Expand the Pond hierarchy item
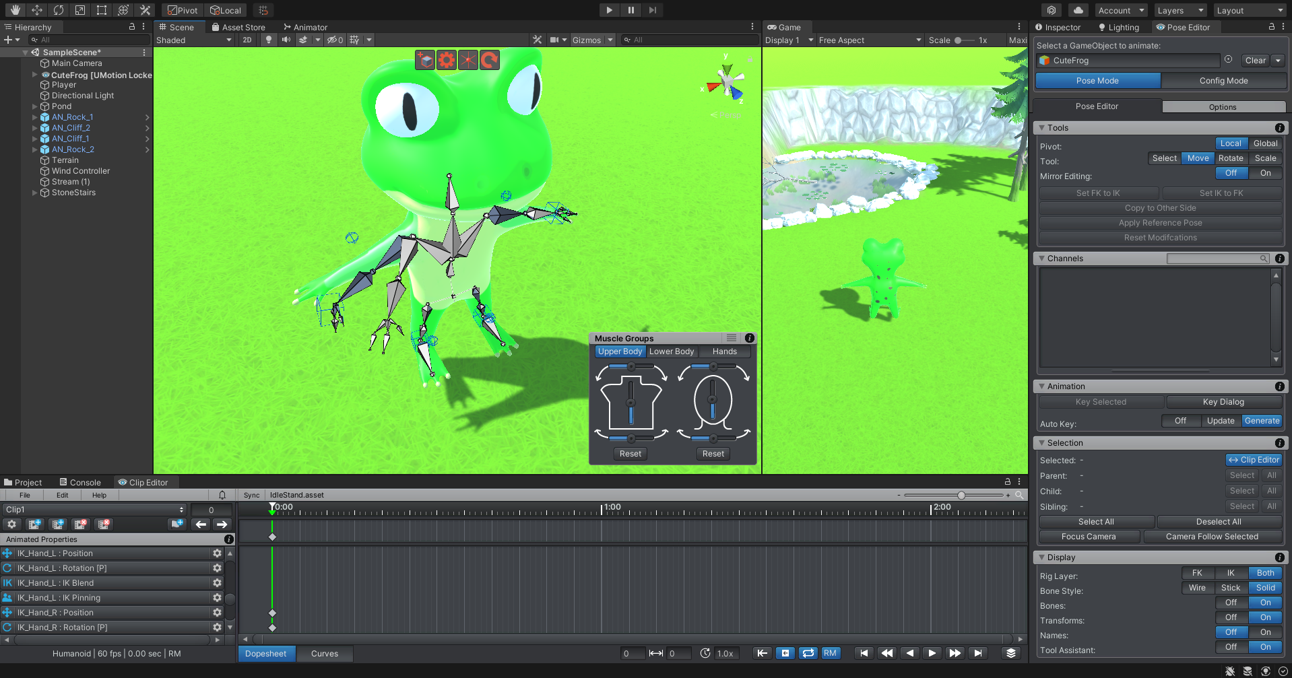The height and width of the screenshot is (678, 1292). pyautogui.click(x=34, y=106)
